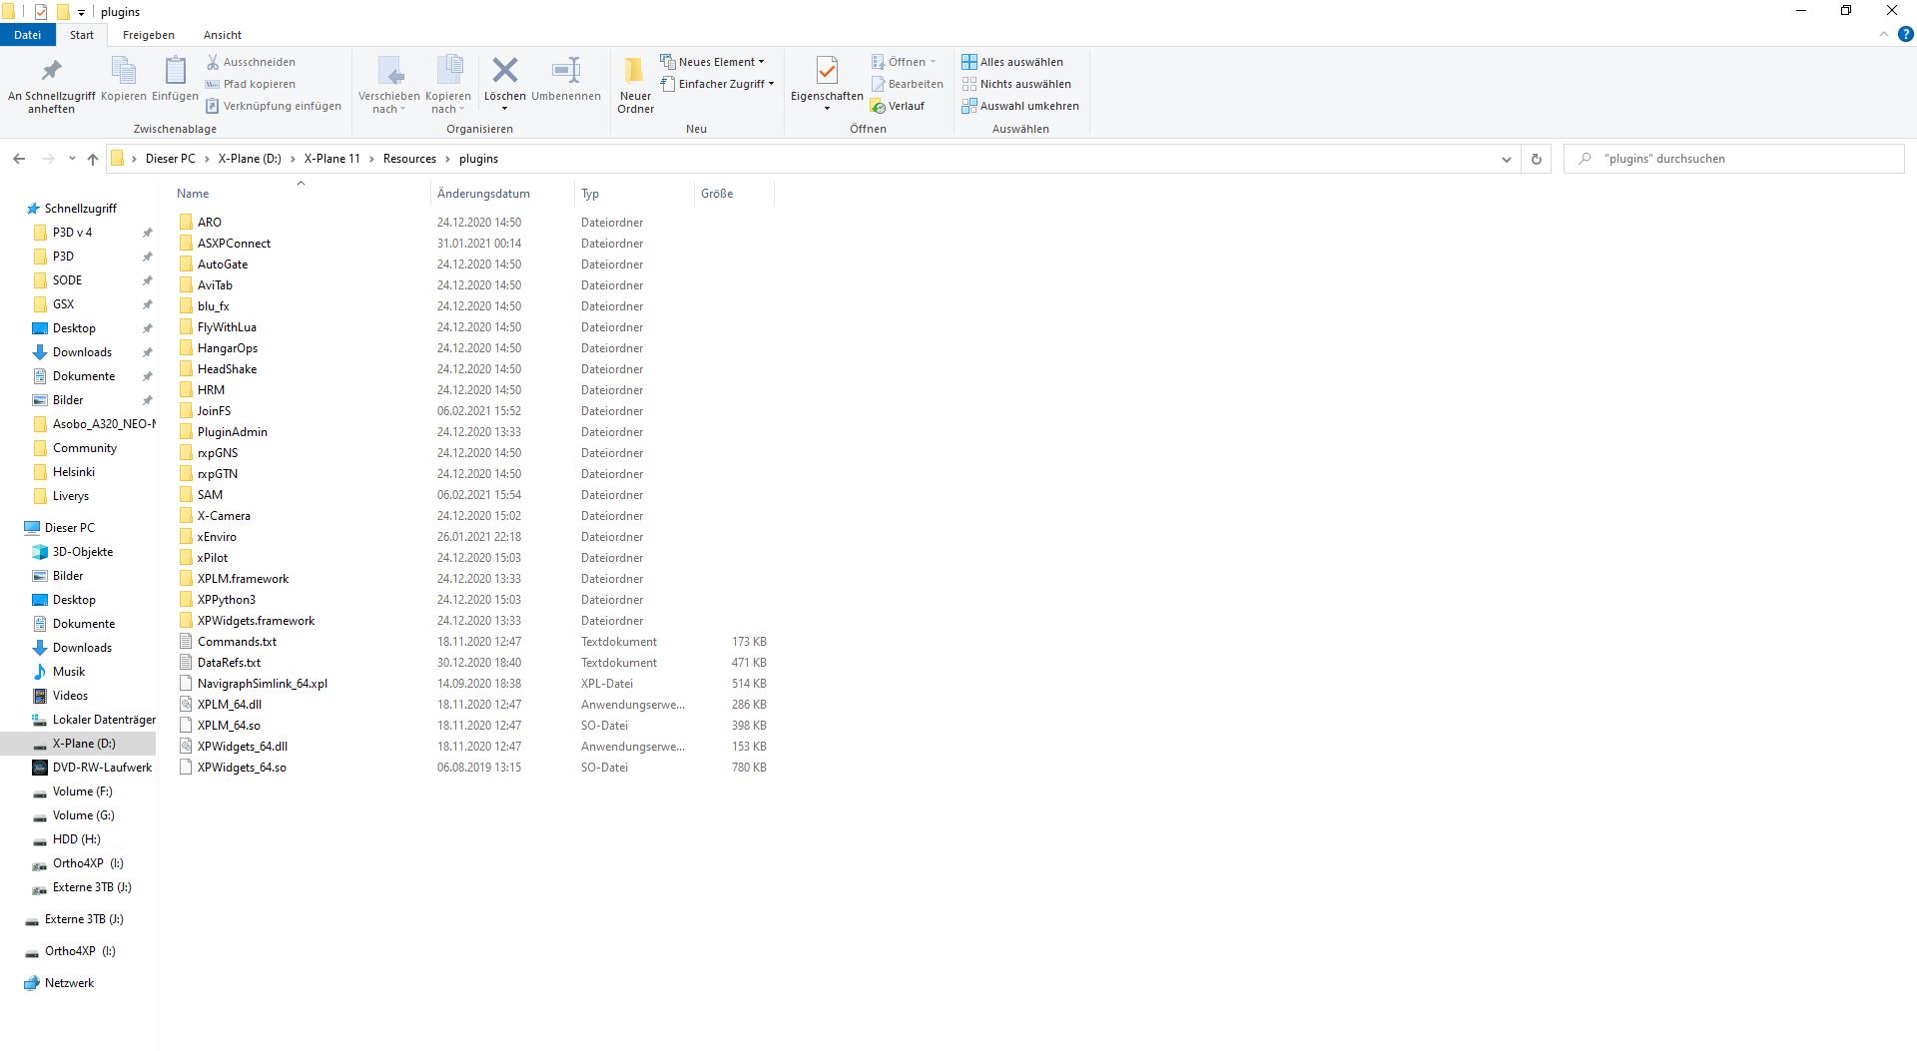Expand the Einfacher Zugriff dropdown

click(x=717, y=84)
